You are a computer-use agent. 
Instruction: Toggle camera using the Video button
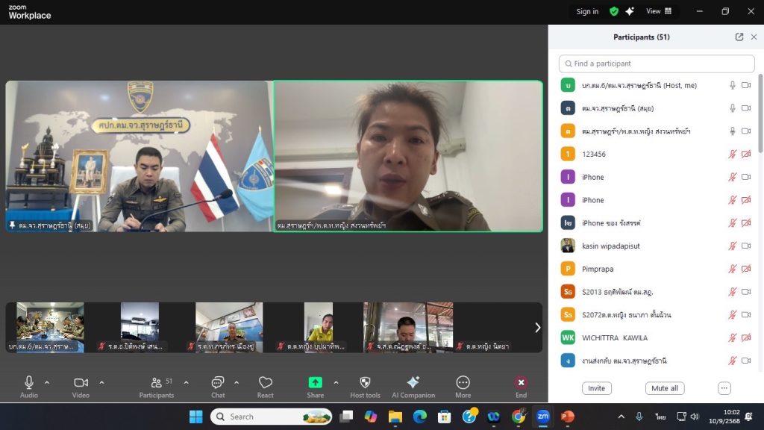pyautogui.click(x=81, y=383)
